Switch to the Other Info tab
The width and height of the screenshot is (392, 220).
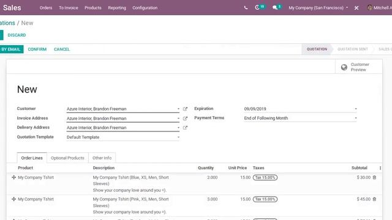coord(102,158)
